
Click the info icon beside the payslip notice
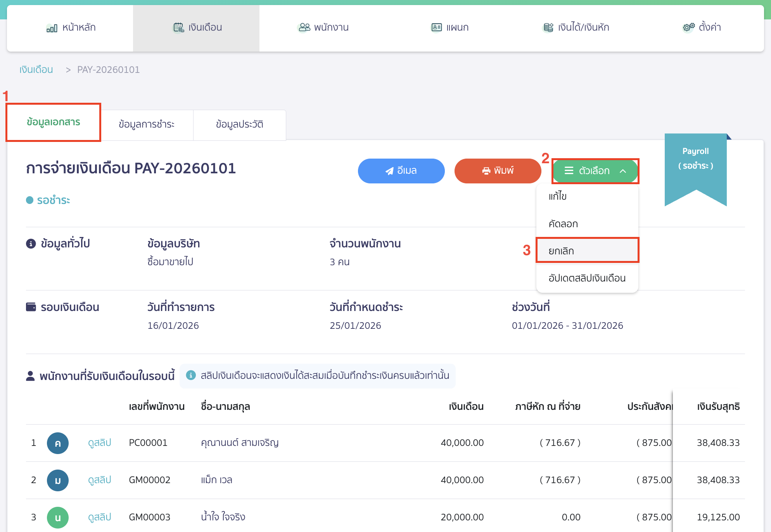point(190,375)
